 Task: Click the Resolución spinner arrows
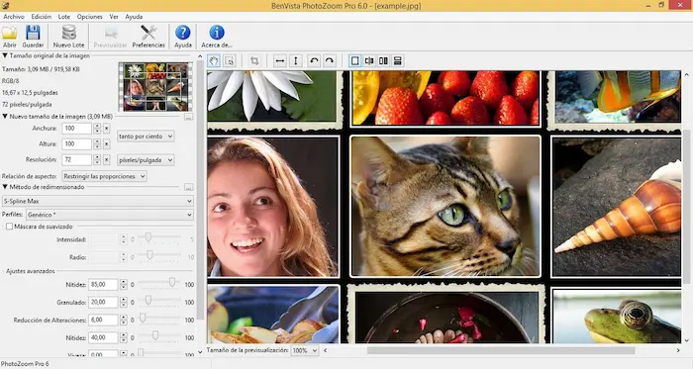pyautogui.click(x=97, y=160)
